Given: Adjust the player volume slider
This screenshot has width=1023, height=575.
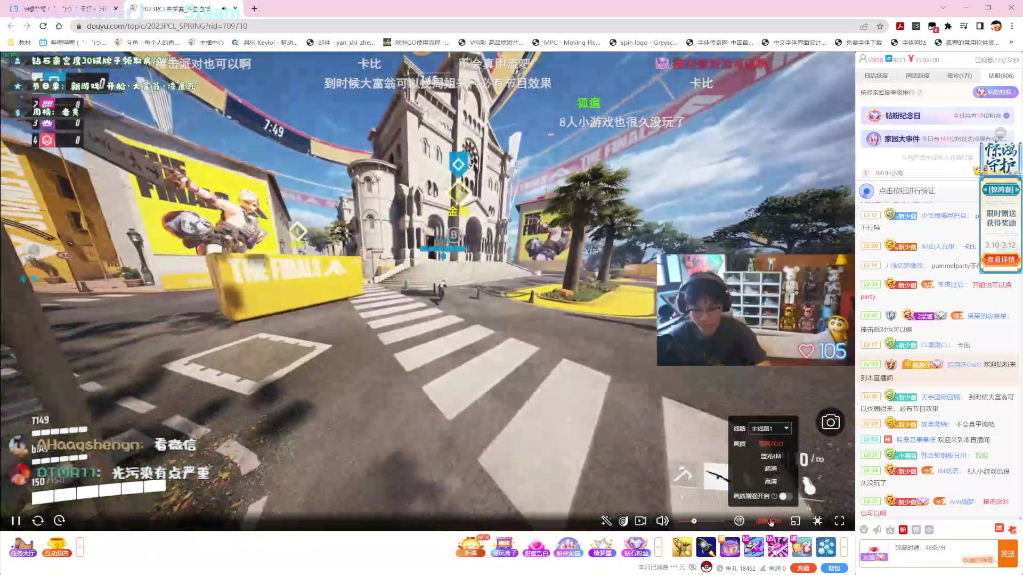Looking at the screenshot, I should [700, 521].
